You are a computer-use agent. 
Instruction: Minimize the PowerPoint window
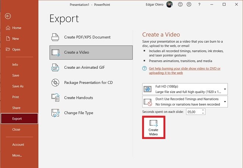coord(212,4)
